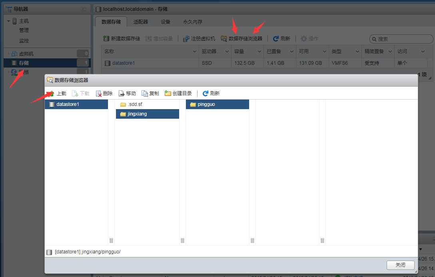The height and width of the screenshot is (277, 435).
Task: Click 注册虚拟机 register VM
Action: [x=199, y=38]
